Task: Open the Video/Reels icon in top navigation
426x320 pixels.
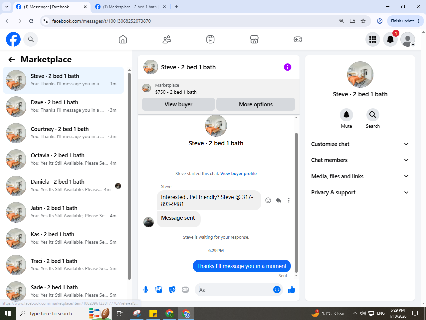Action: pos(210,39)
